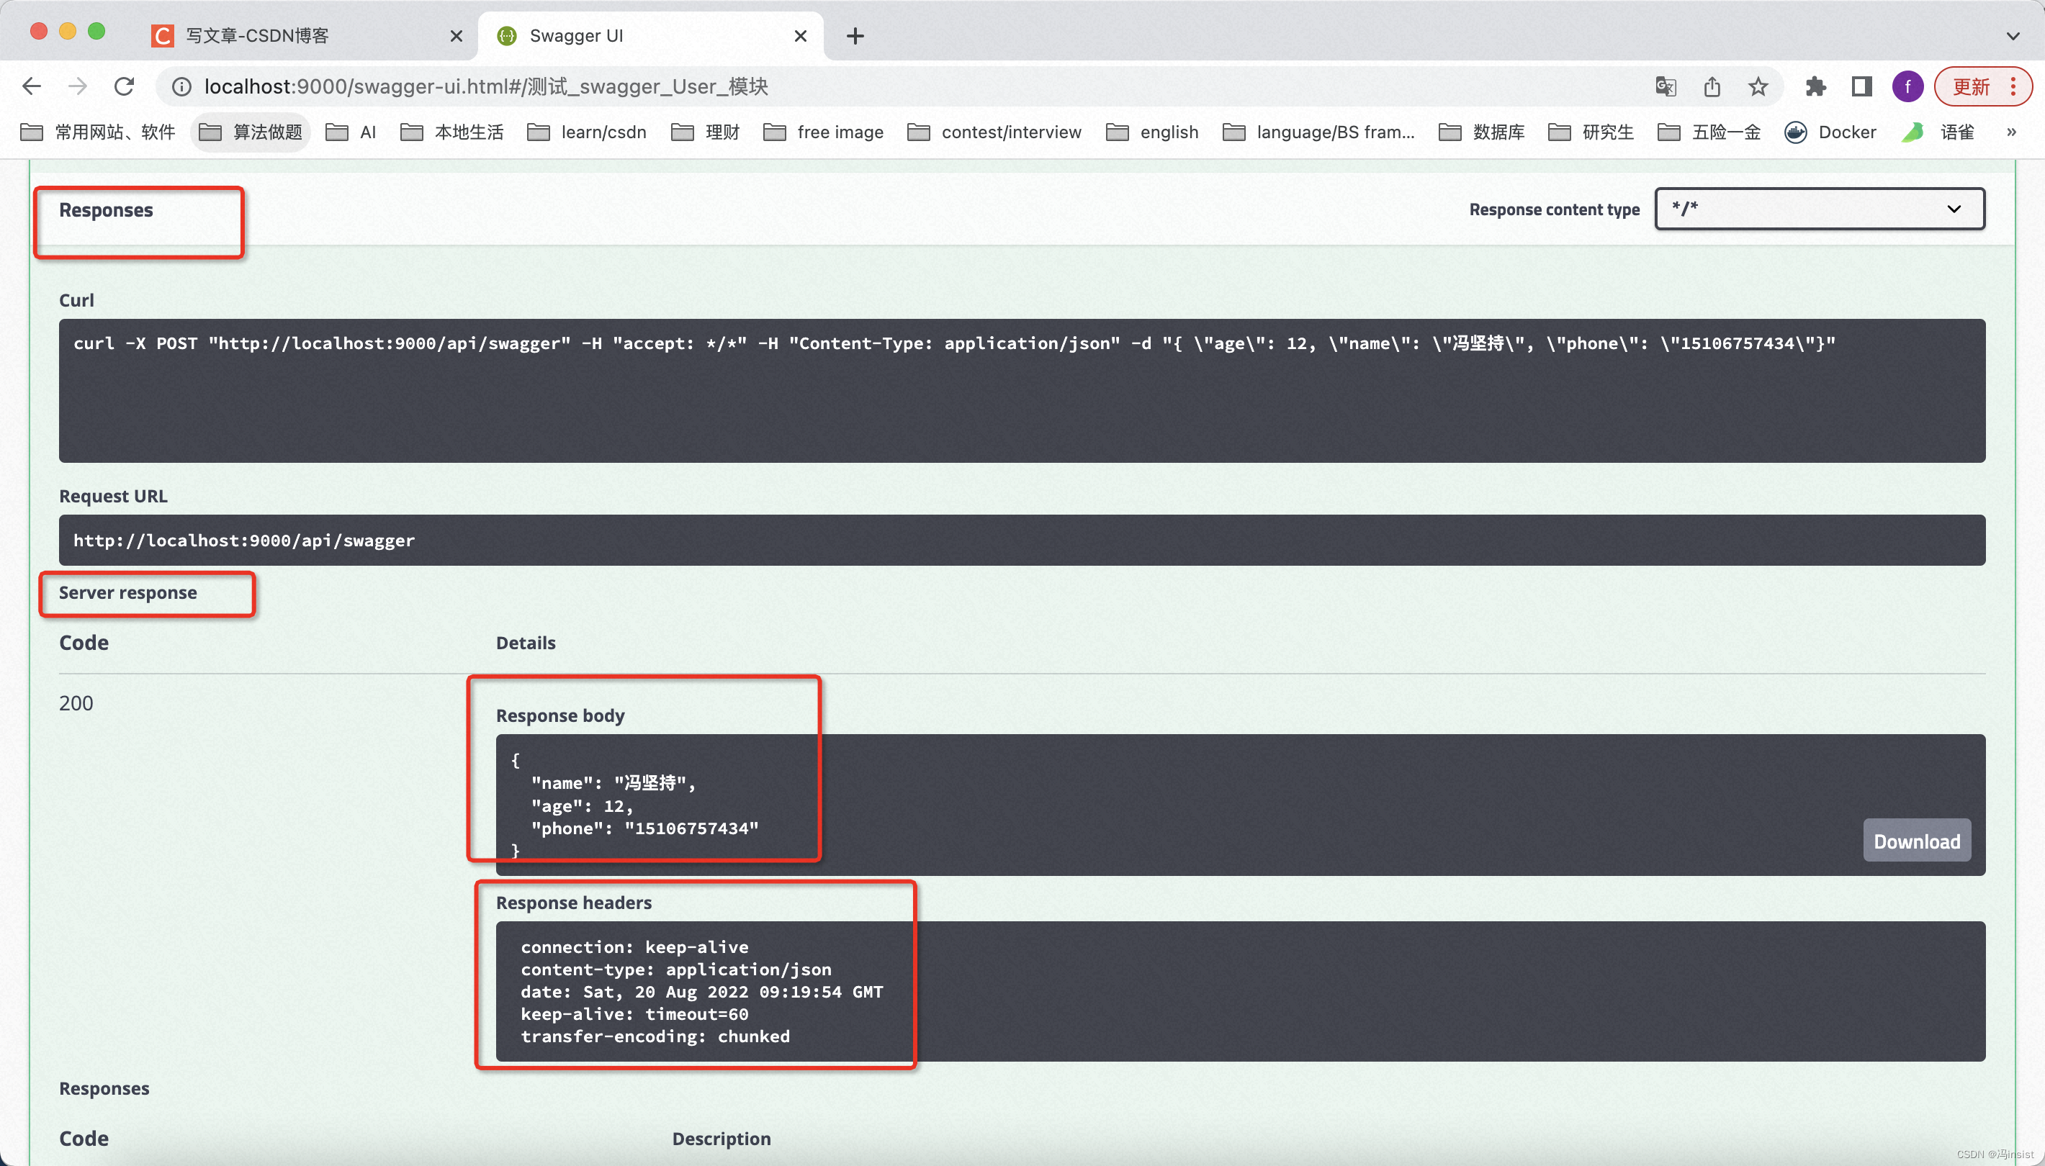Click the Google Translate icon in the address bar
The image size is (2045, 1166).
coord(1666,86)
